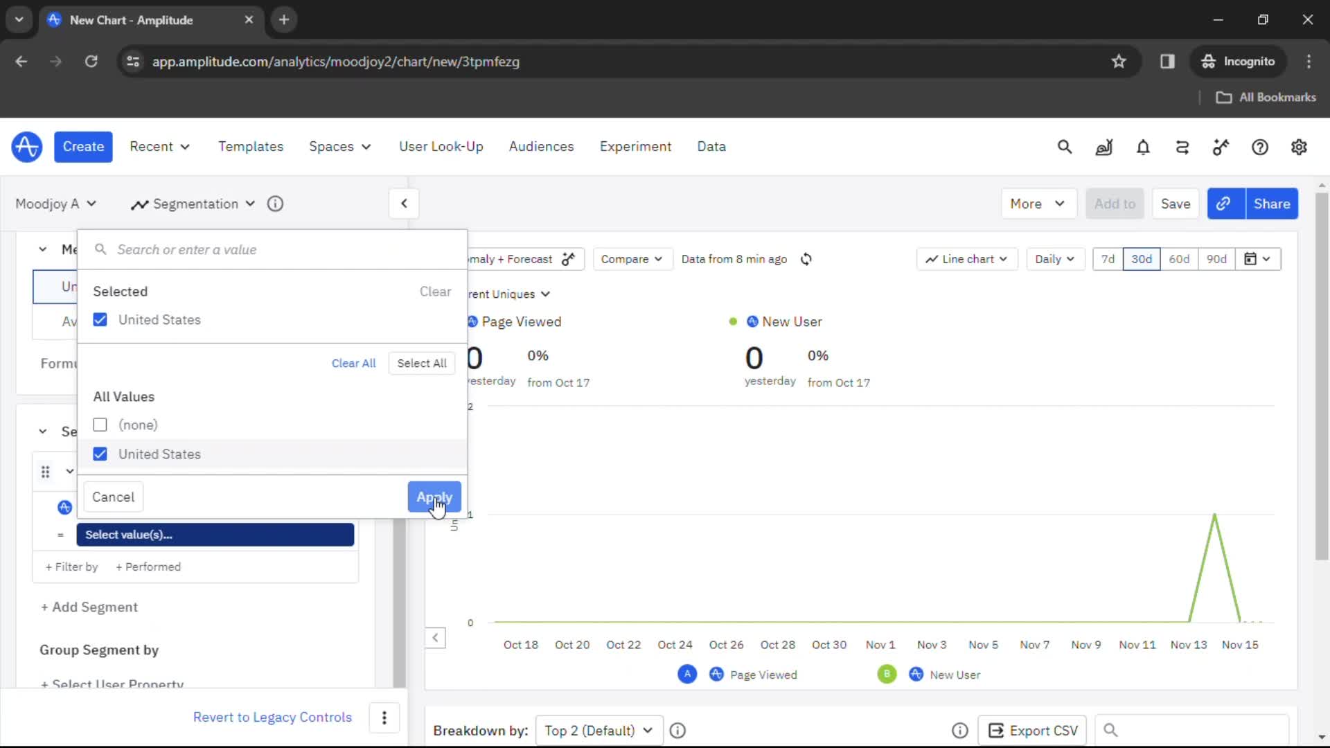Click Revert to Legacy Controls
The image size is (1330, 748).
[x=272, y=718]
